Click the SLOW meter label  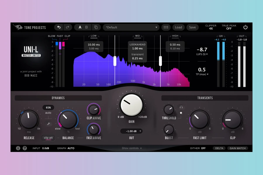51,36
